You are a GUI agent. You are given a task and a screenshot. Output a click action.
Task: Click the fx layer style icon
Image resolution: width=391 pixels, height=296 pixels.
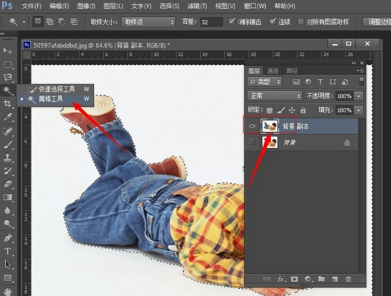tap(282, 278)
